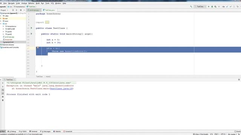
Task: Click run gutter arrow beside class TestClass
Action: pyautogui.click(x=32, y=28)
